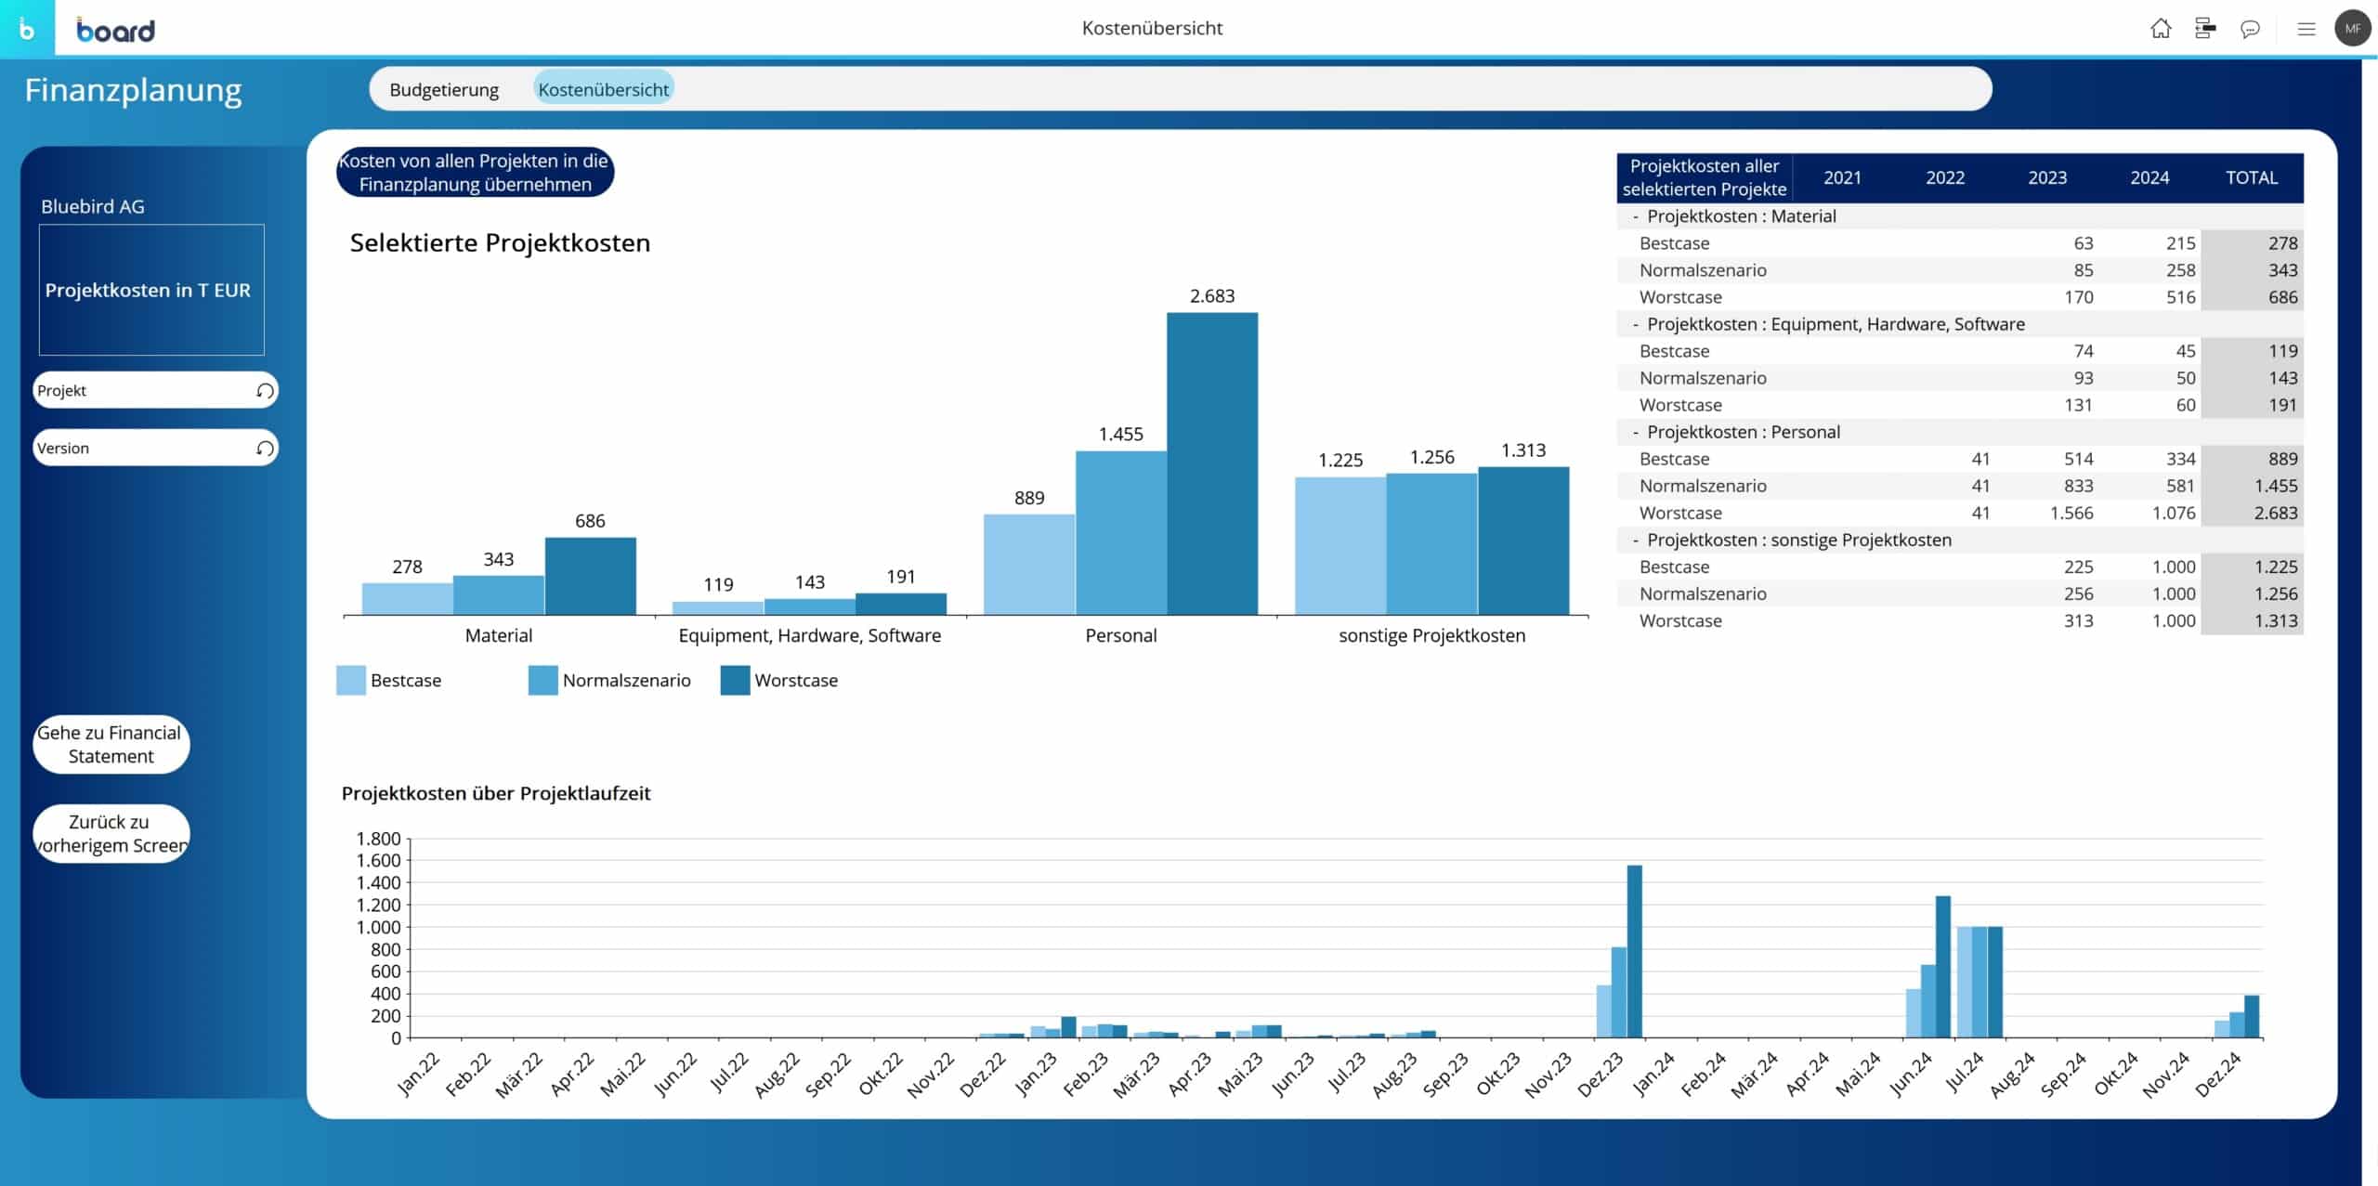
Task: Click the Jul.24 axis label
Action: pyautogui.click(x=1966, y=1073)
